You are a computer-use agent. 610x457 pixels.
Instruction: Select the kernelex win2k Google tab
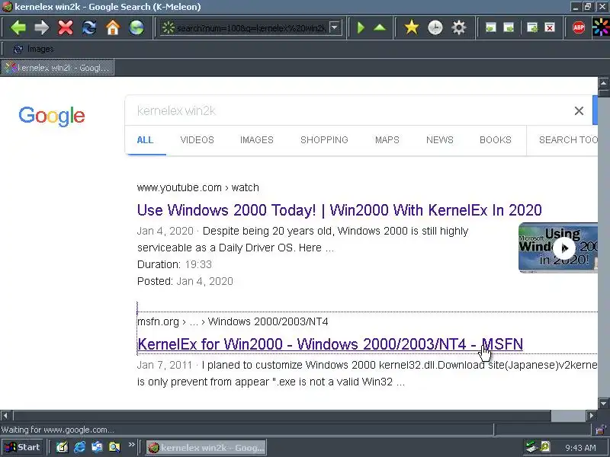coord(57,68)
